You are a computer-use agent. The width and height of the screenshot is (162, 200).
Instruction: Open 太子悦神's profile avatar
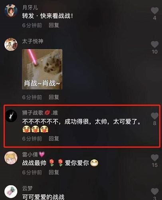click(11, 44)
